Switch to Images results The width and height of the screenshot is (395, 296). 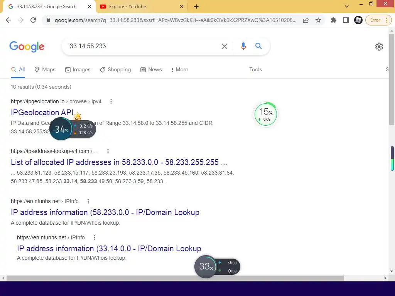(x=78, y=70)
